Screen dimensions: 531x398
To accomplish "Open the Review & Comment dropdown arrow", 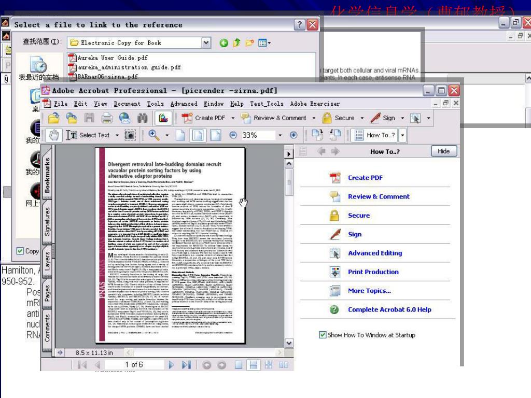I will (x=314, y=118).
